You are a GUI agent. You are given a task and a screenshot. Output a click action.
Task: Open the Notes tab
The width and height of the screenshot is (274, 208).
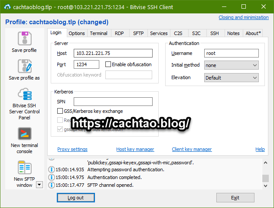click(x=233, y=33)
